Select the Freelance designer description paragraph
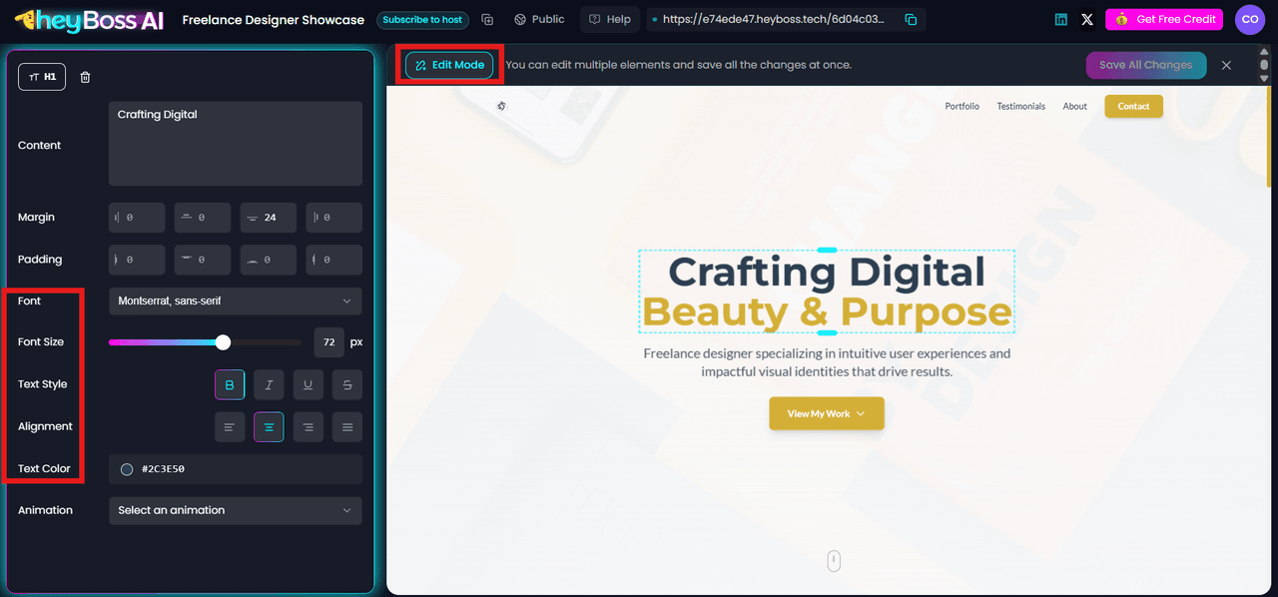This screenshot has height=597, width=1278. 827,362
